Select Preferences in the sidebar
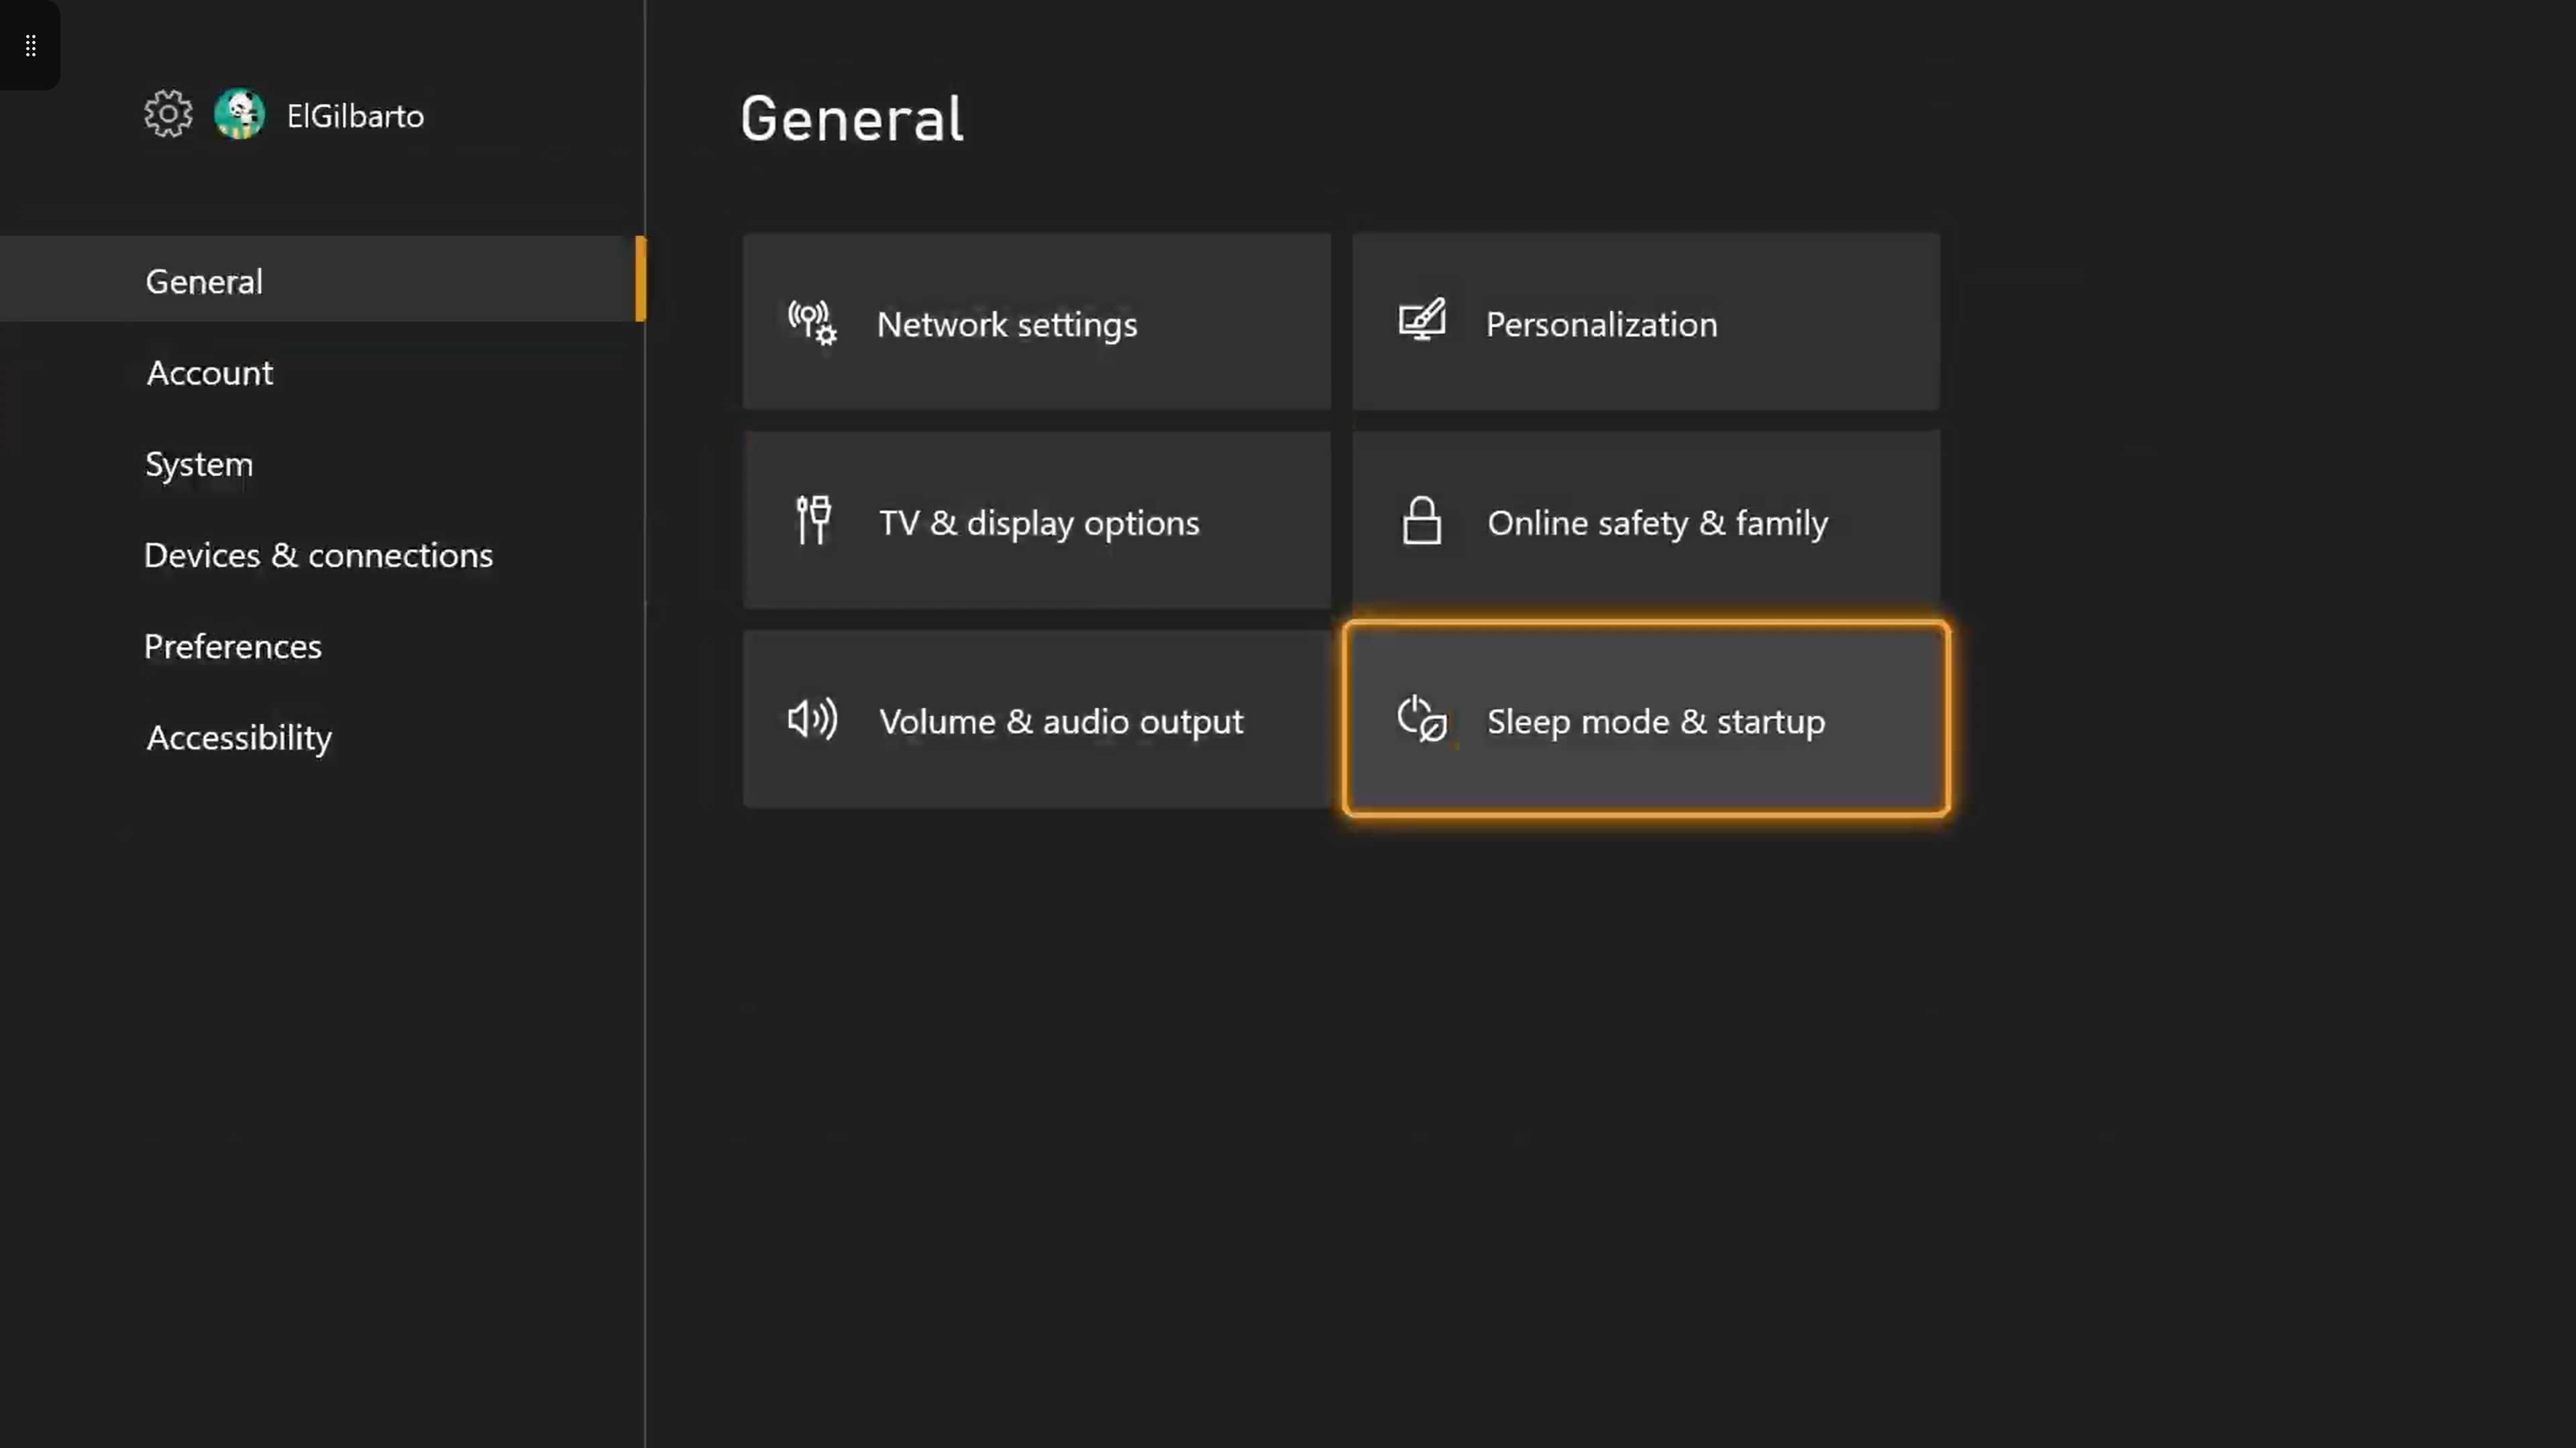This screenshot has height=1448, width=2576. (233, 646)
